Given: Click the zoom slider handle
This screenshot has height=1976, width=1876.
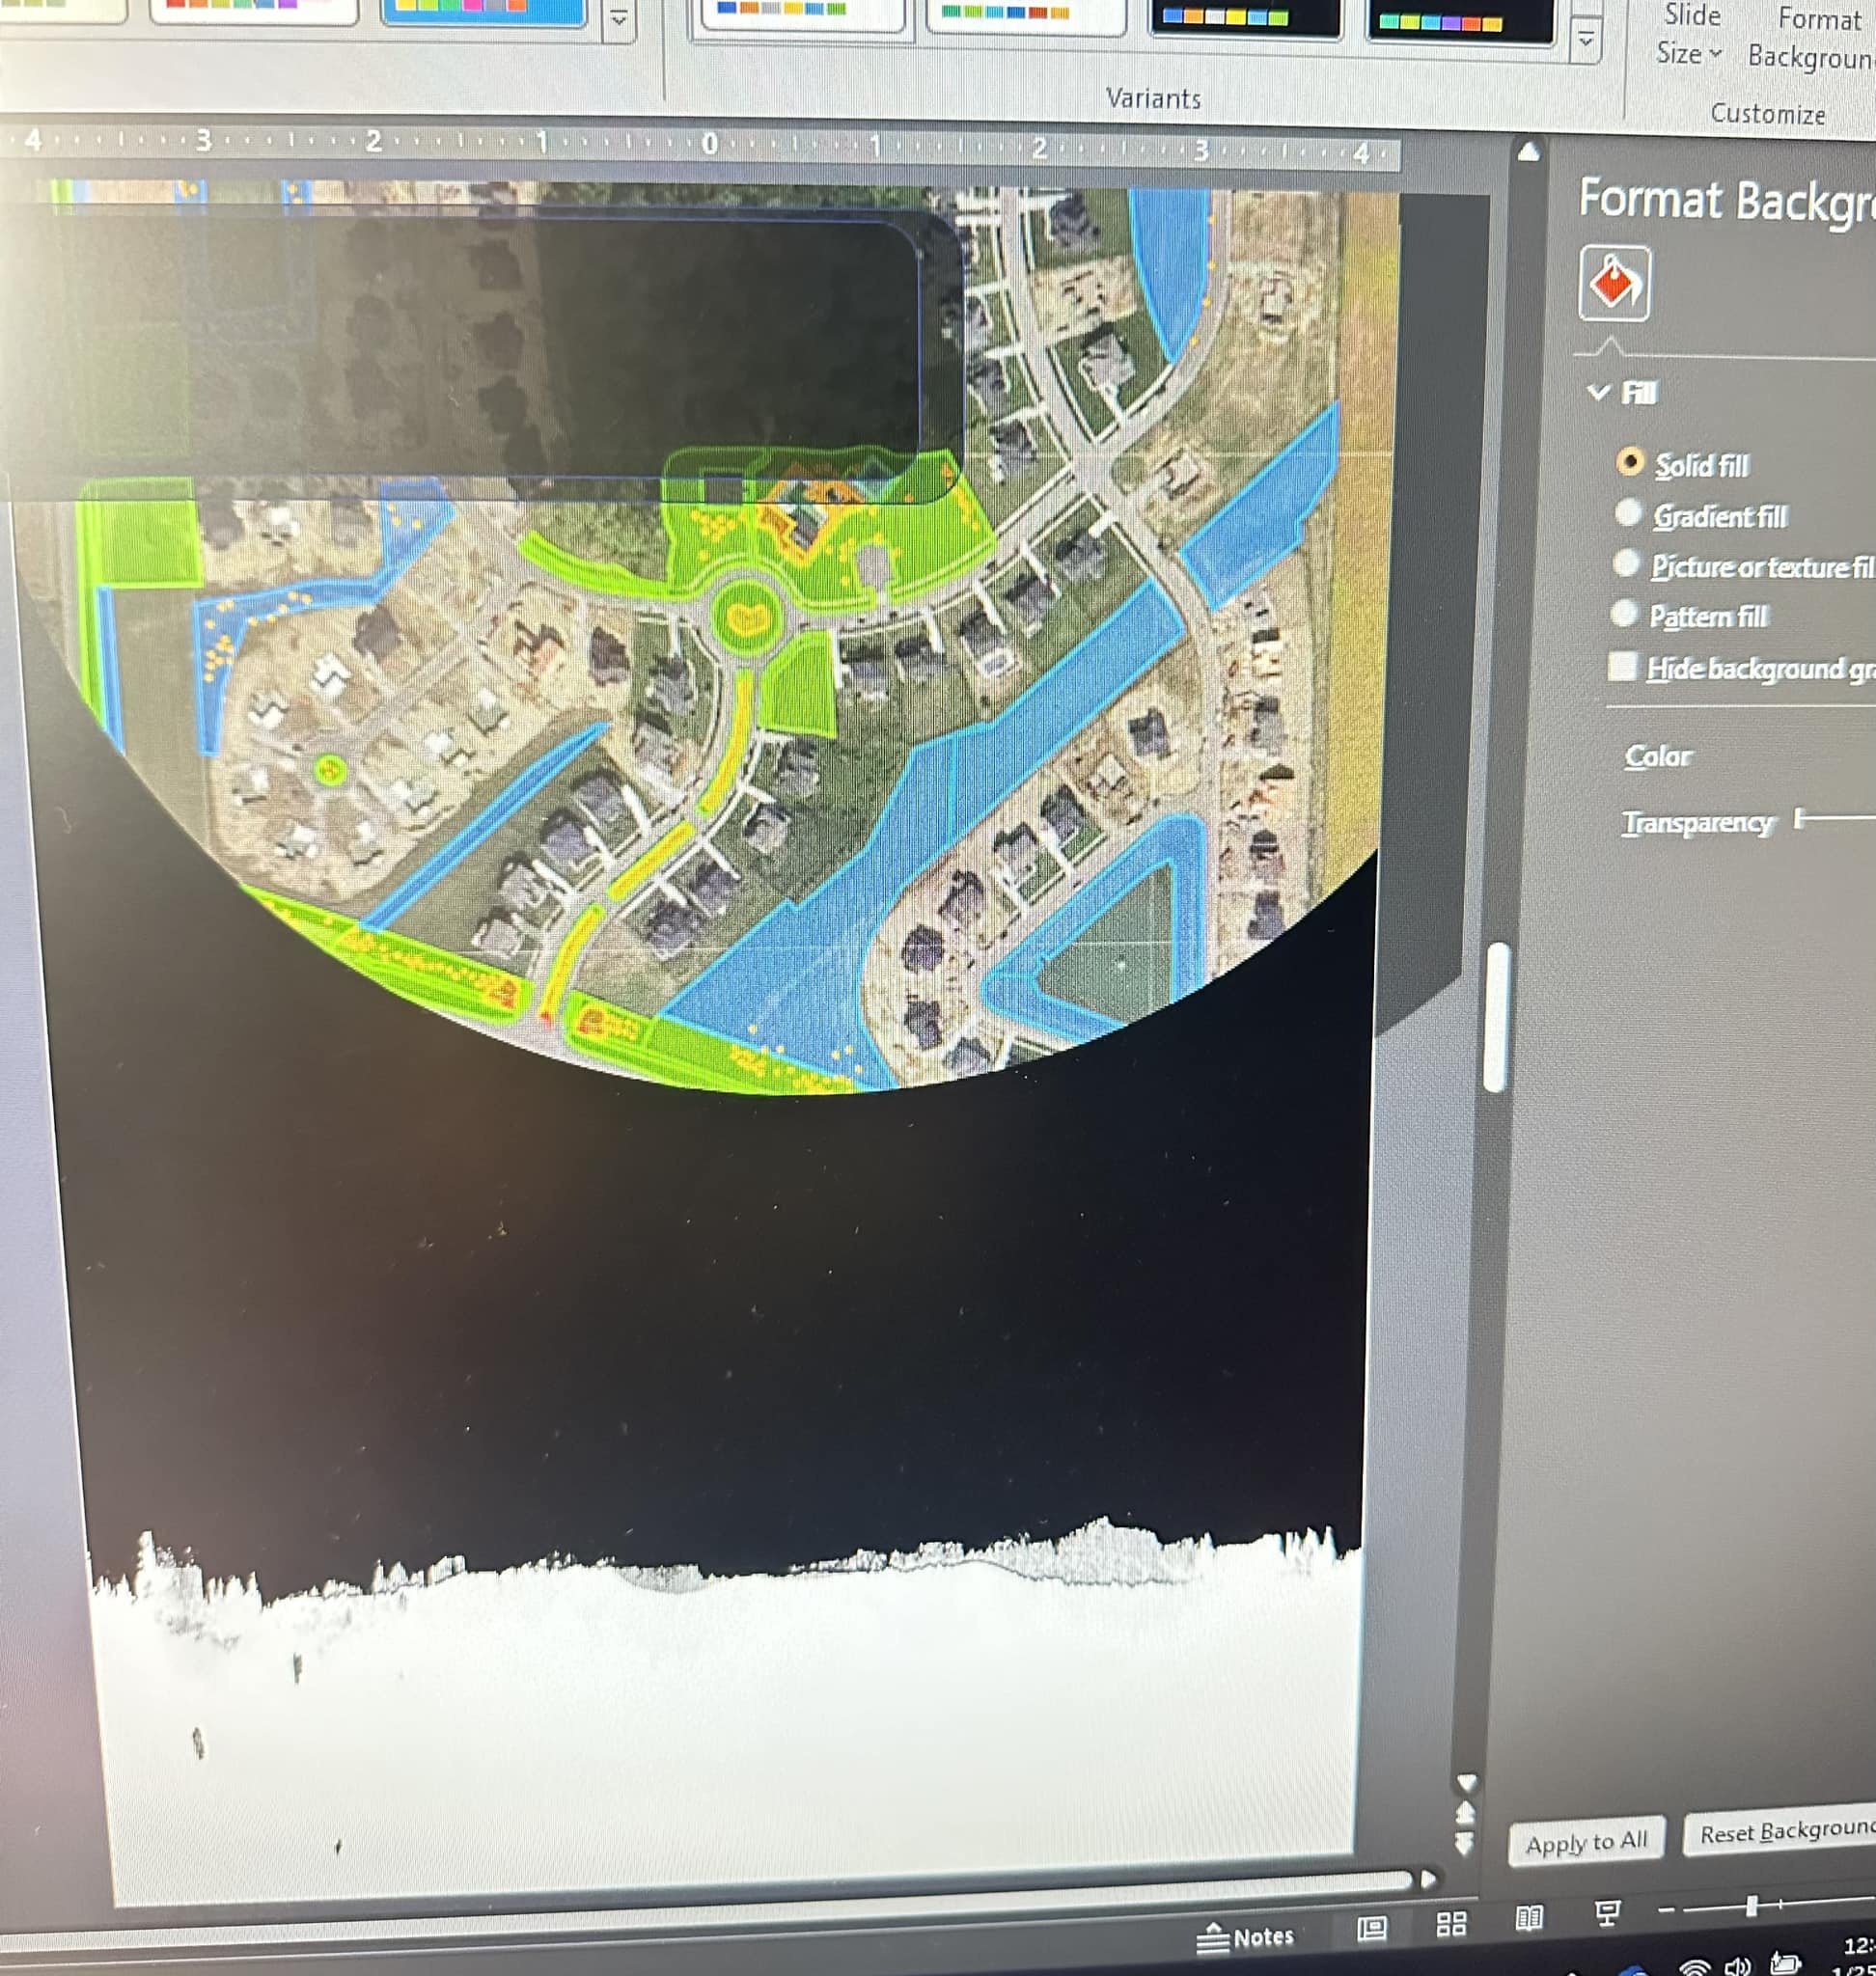Looking at the screenshot, I should (1751, 1904).
